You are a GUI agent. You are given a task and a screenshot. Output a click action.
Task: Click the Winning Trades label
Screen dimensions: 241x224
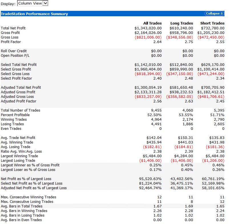14,120
